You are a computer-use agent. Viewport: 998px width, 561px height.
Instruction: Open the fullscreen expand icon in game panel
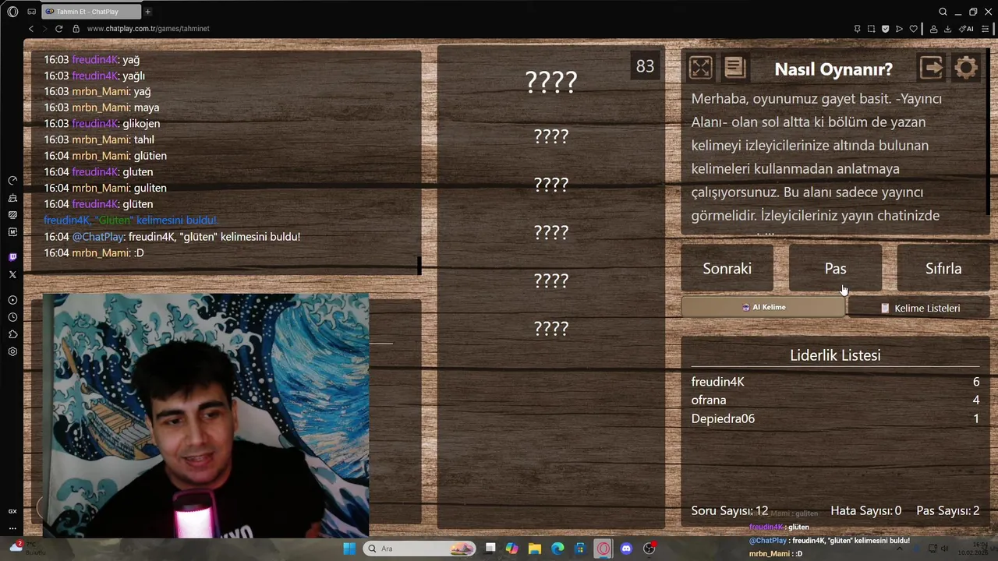[700, 68]
